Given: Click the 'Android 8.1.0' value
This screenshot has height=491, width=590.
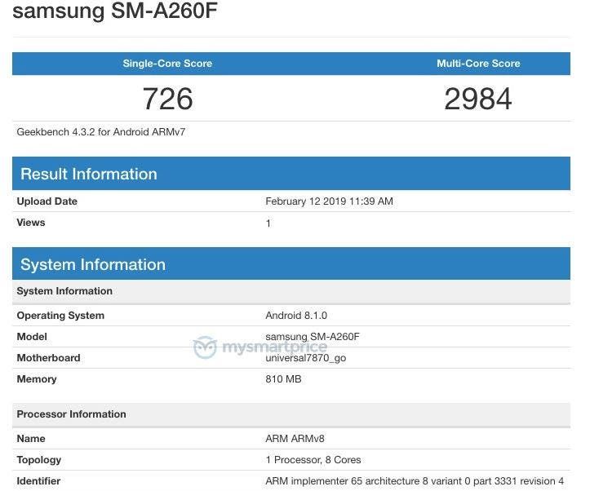Looking at the screenshot, I should [x=296, y=316].
